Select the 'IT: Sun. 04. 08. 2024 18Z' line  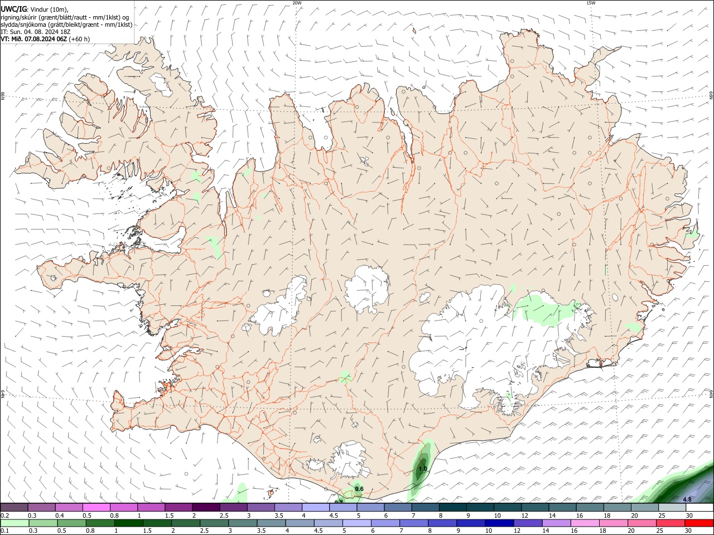tap(36, 32)
